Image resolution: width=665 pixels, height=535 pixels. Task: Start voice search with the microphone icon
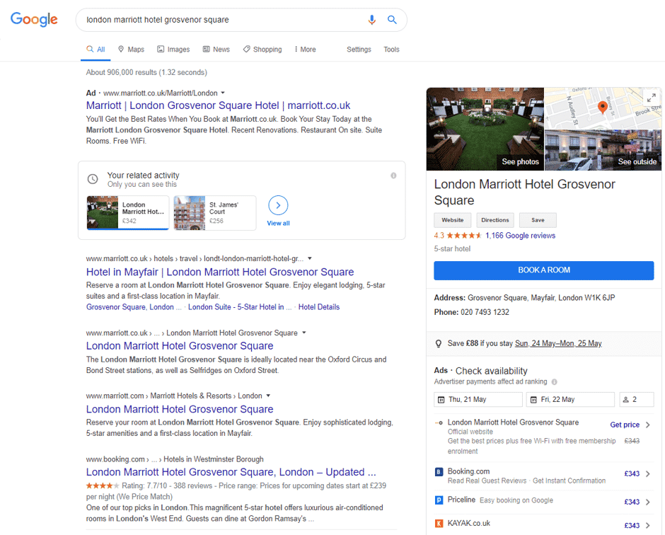pyautogui.click(x=372, y=20)
